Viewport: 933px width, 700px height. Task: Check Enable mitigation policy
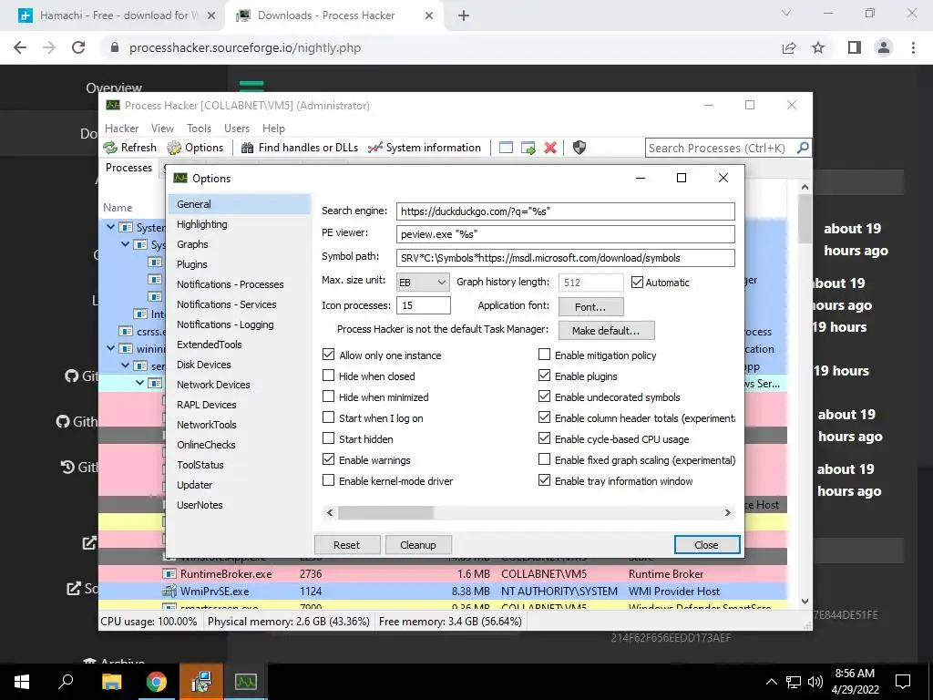click(x=545, y=355)
